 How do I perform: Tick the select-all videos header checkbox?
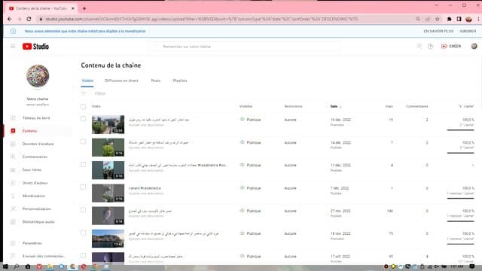point(83,106)
